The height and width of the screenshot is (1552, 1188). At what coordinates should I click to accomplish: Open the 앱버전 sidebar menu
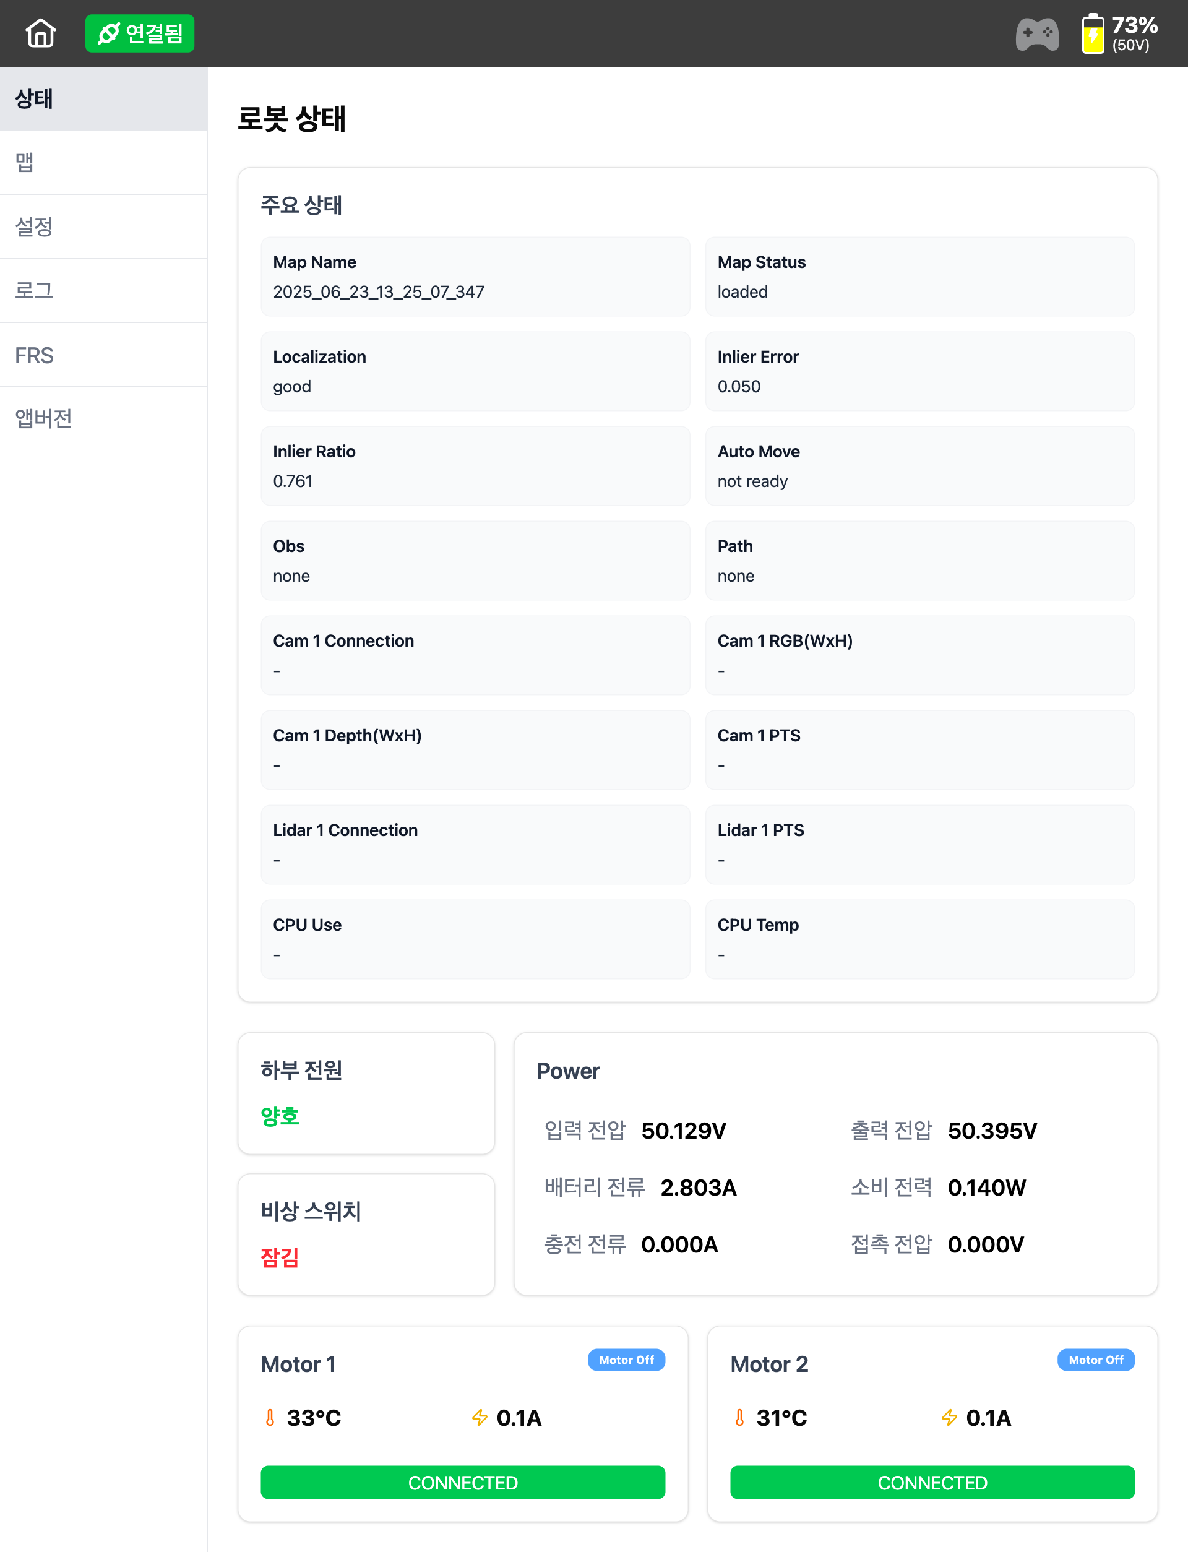click(x=103, y=418)
